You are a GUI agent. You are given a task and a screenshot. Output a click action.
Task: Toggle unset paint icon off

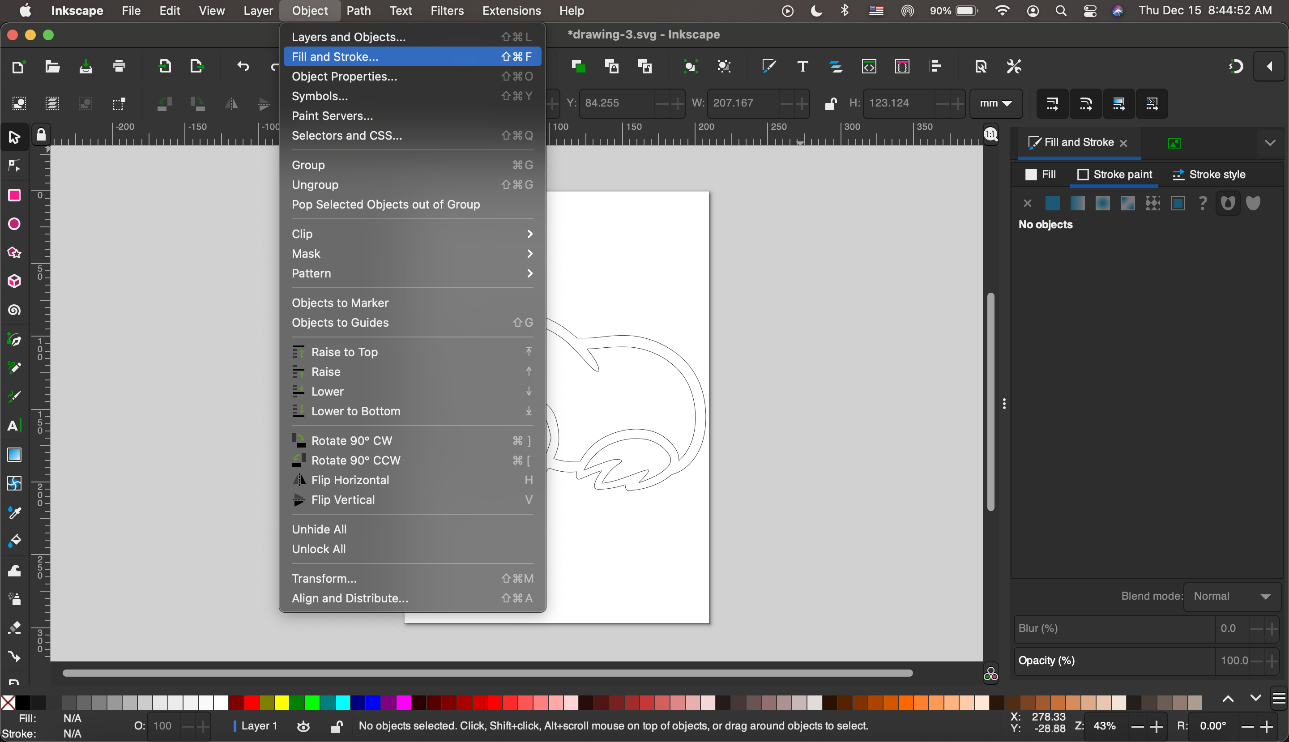tap(1202, 205)
